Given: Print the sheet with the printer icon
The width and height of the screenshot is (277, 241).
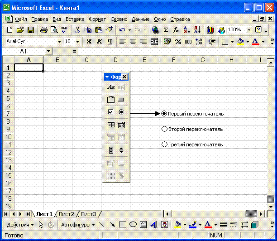Looking at the screenshot, I should 43,30.
